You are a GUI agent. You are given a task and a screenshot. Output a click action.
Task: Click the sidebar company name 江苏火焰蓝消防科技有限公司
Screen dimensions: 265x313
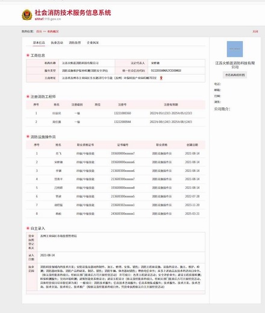(235, 65)
